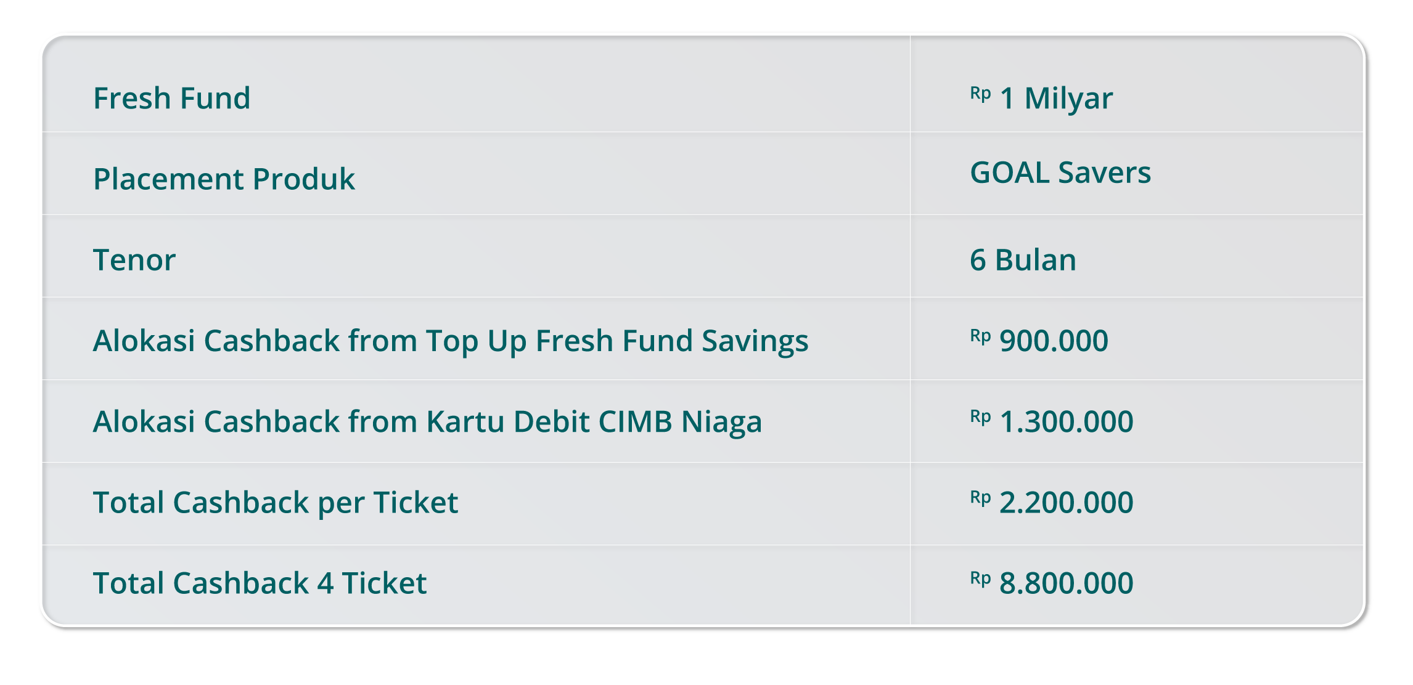
Task: Click the Placement Produk label
Action: (x=224, y=179)
